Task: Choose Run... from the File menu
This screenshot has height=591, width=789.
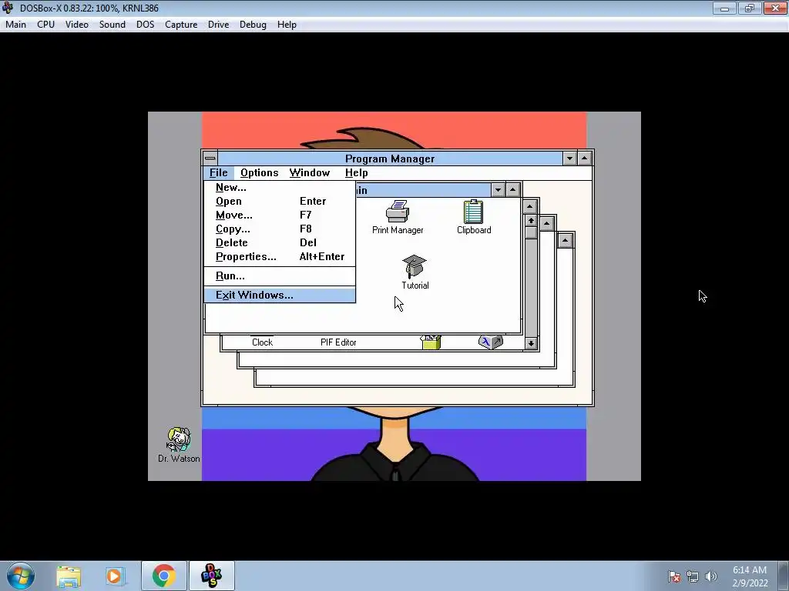Action: coord(280,276)
